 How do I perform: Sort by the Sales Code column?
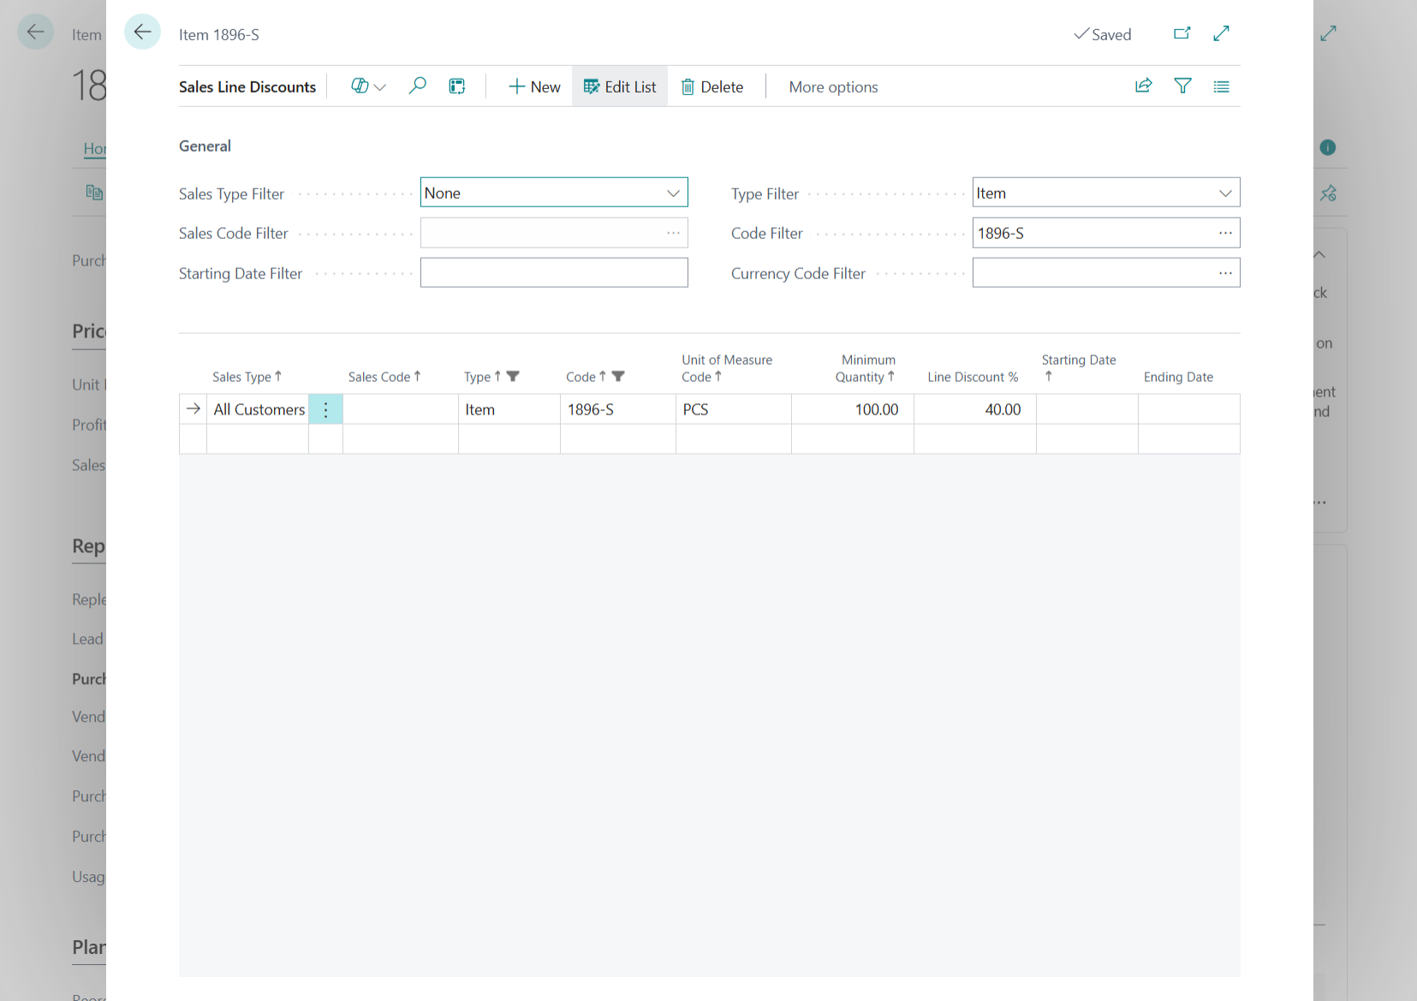[384, 377]
